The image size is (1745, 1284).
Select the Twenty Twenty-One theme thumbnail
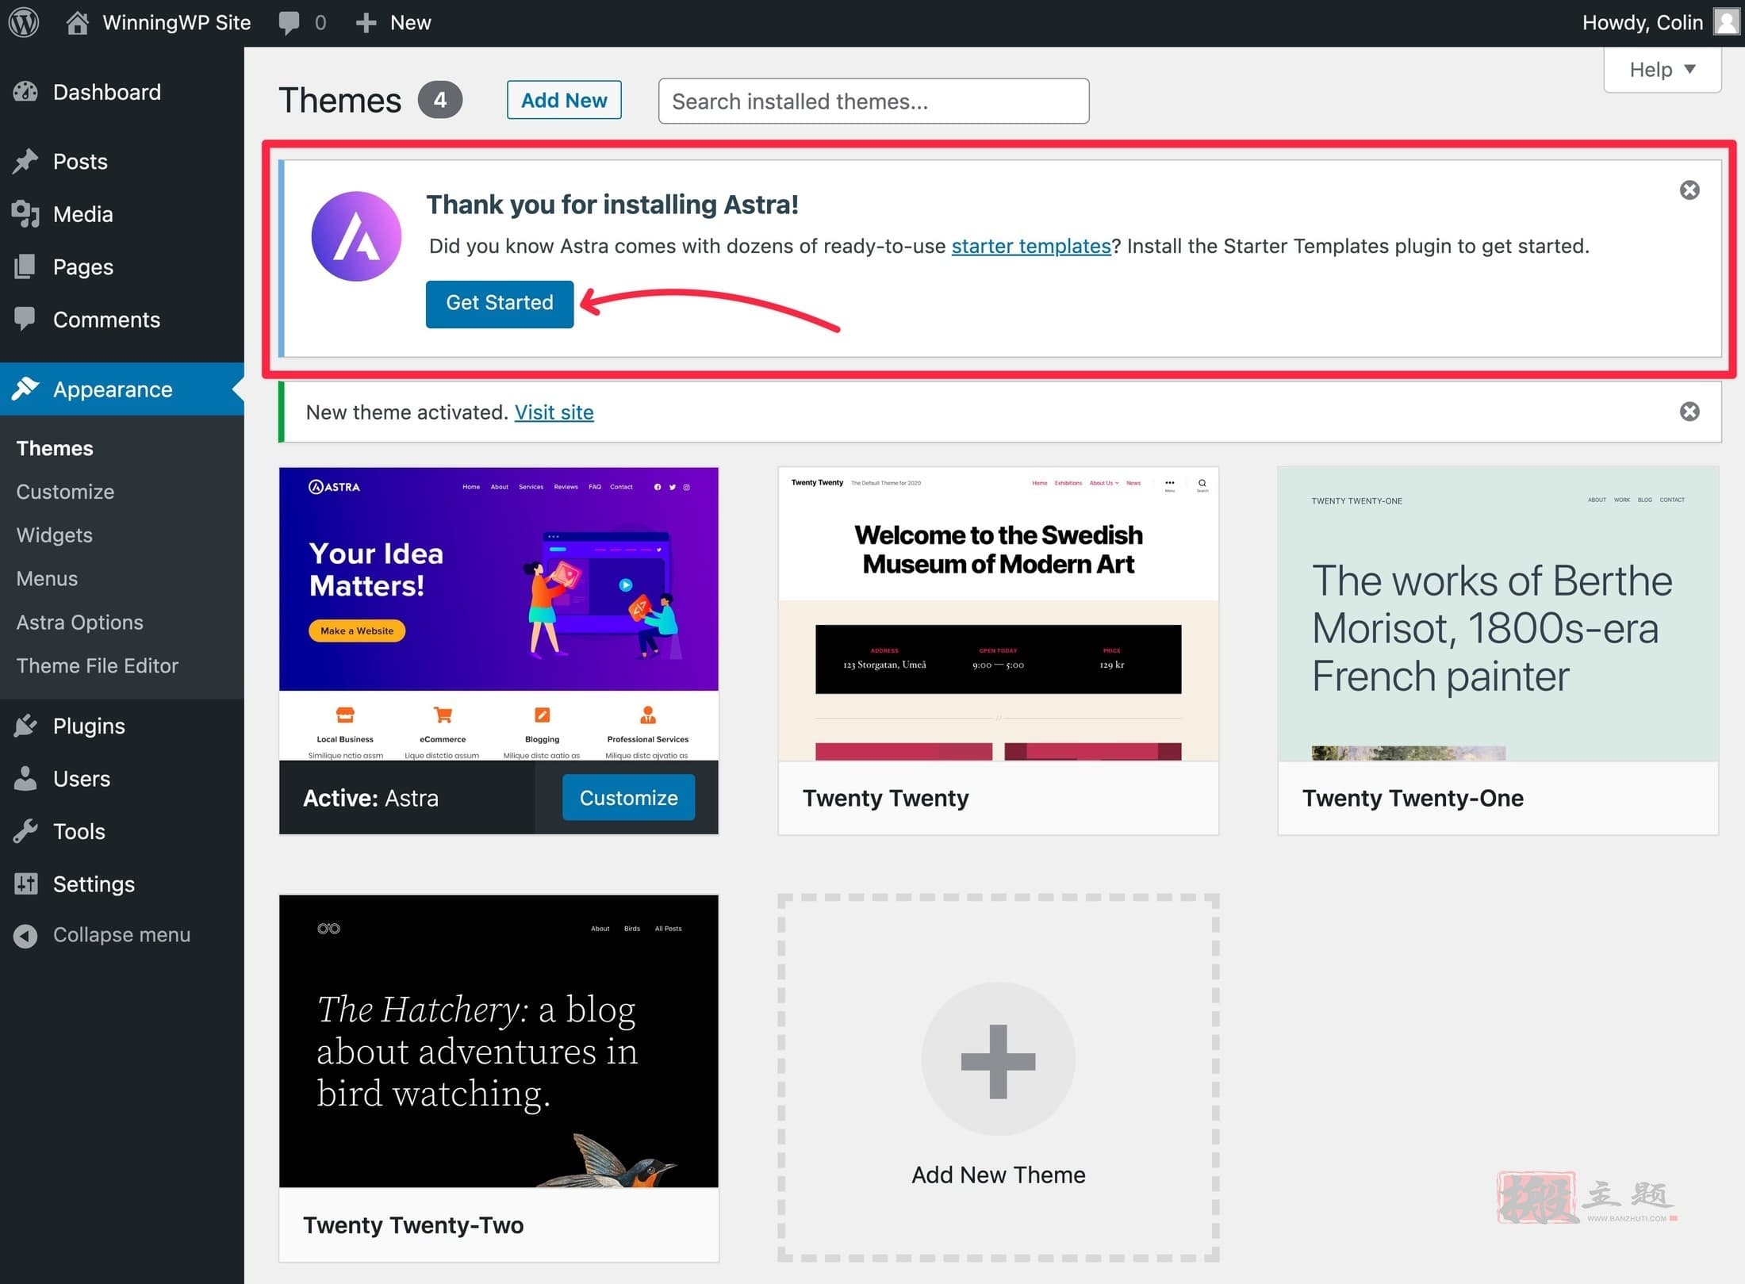(1498, 614)
